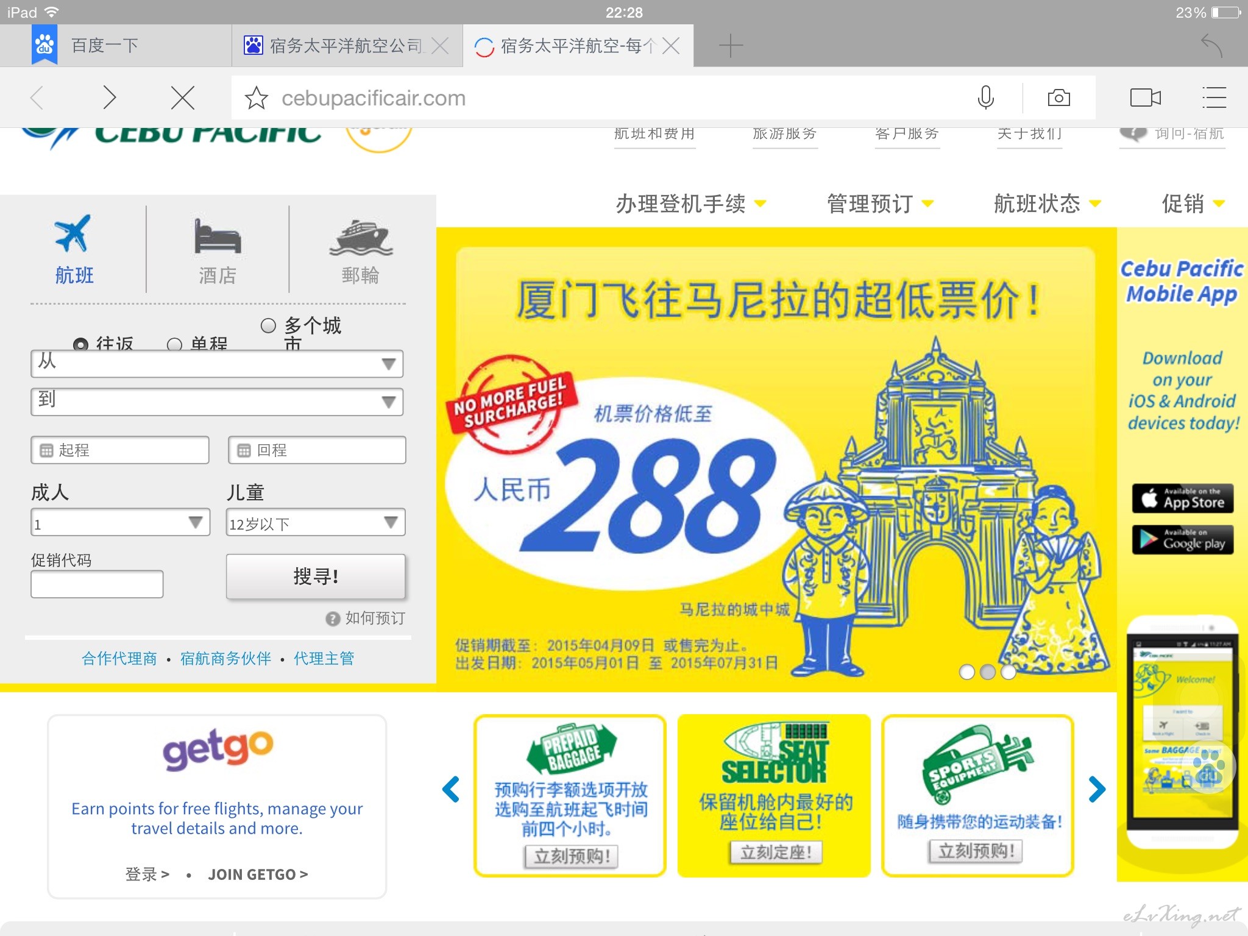Tap the camera icon in the address bar

tap(1058, 97)
